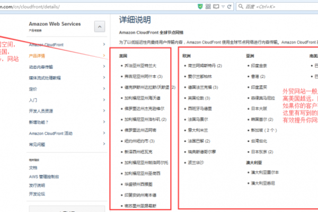Open 产品详情 sidebar item
The image size is (318, 212).
click(x=37, y=56)
